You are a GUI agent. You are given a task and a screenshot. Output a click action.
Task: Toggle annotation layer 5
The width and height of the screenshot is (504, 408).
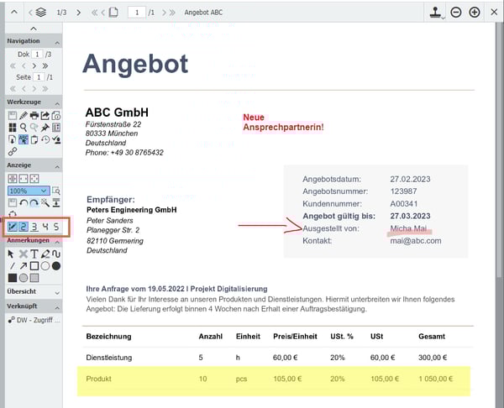[x=56, y=227]
